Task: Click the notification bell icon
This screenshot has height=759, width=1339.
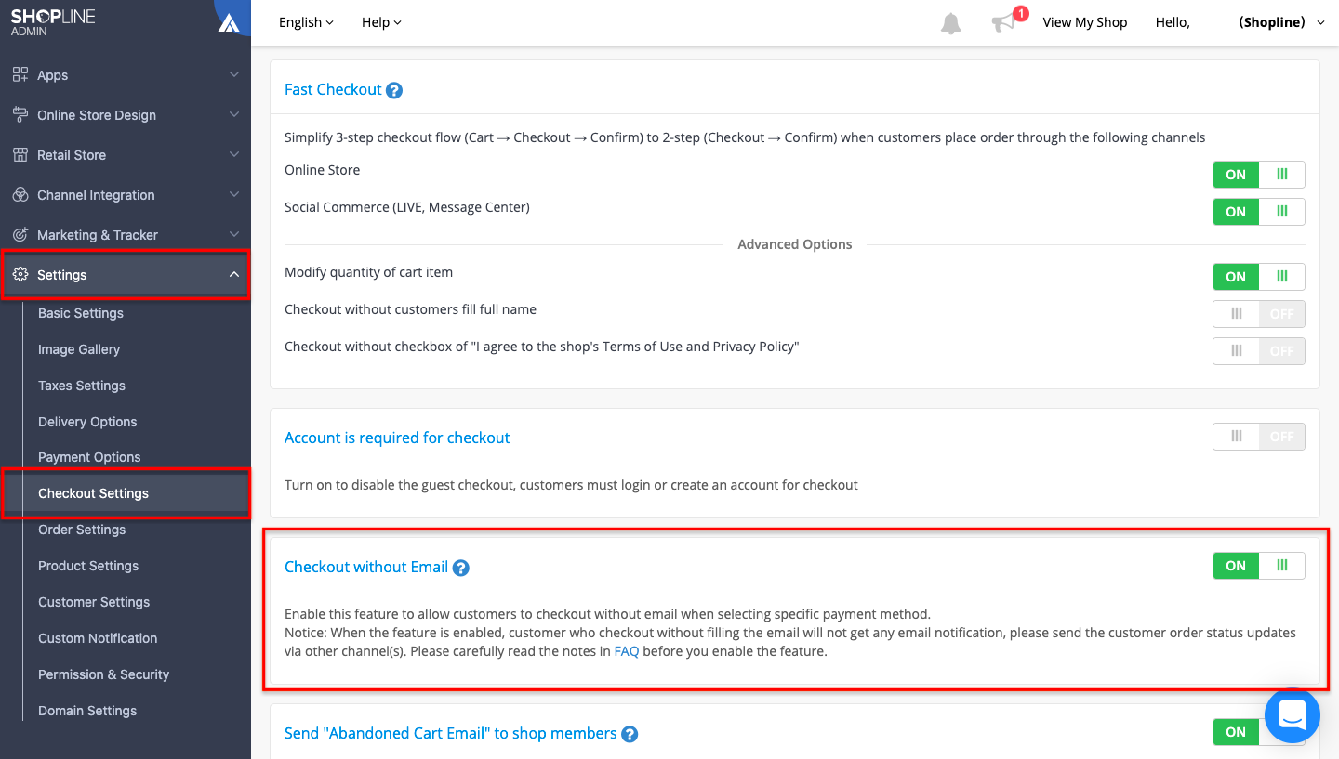Action: [950, 23]
